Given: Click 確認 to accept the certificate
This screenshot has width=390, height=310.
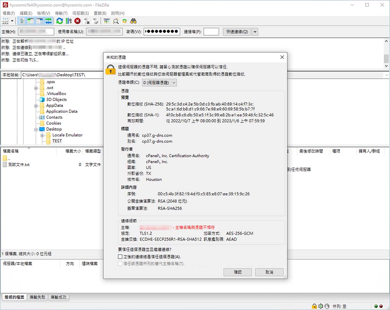Looking at the screenshot, I should [238, 272].
